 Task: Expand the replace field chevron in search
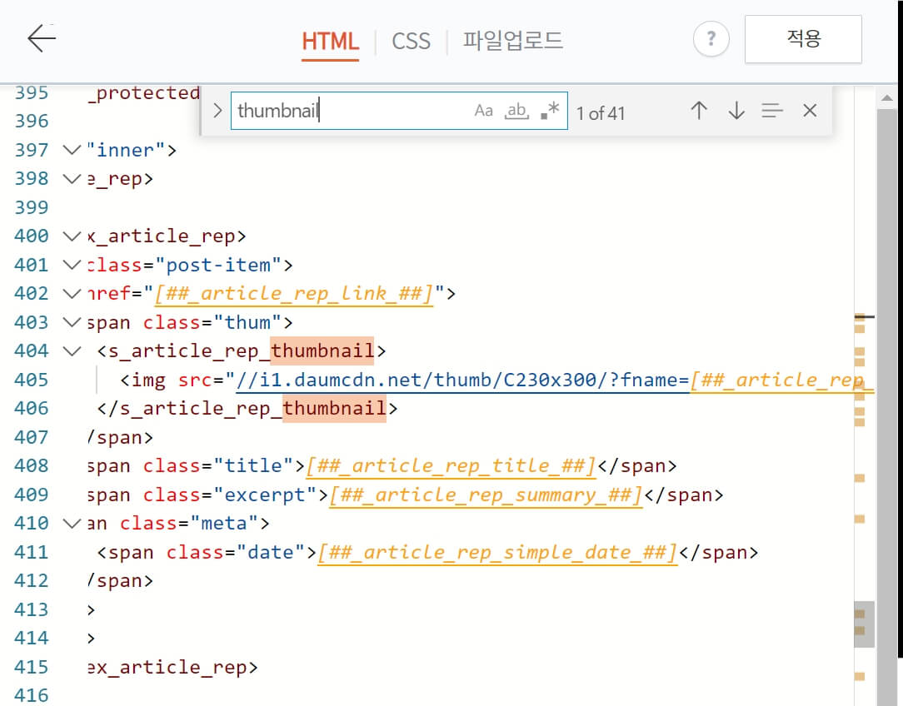217,109
